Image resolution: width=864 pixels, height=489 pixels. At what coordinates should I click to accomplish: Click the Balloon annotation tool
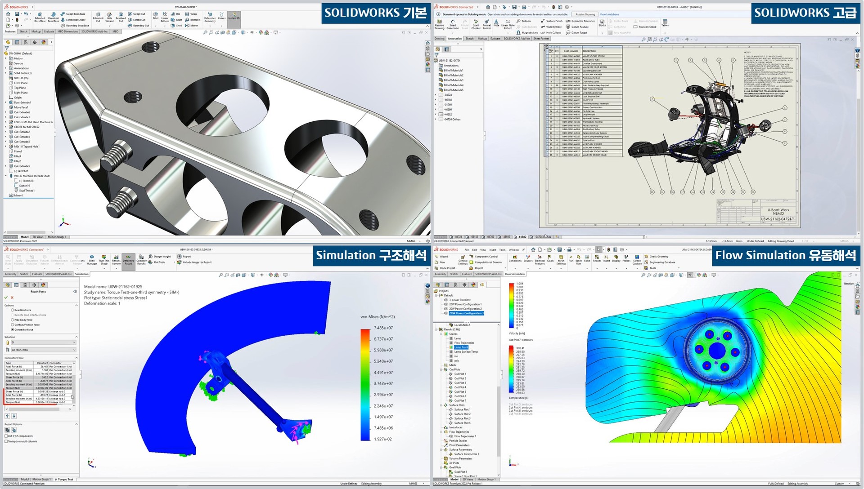(523, 21)
